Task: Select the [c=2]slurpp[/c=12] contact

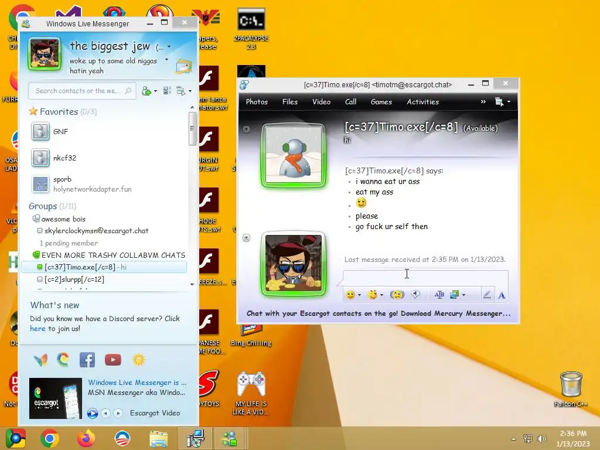Action: coord(74,279)
